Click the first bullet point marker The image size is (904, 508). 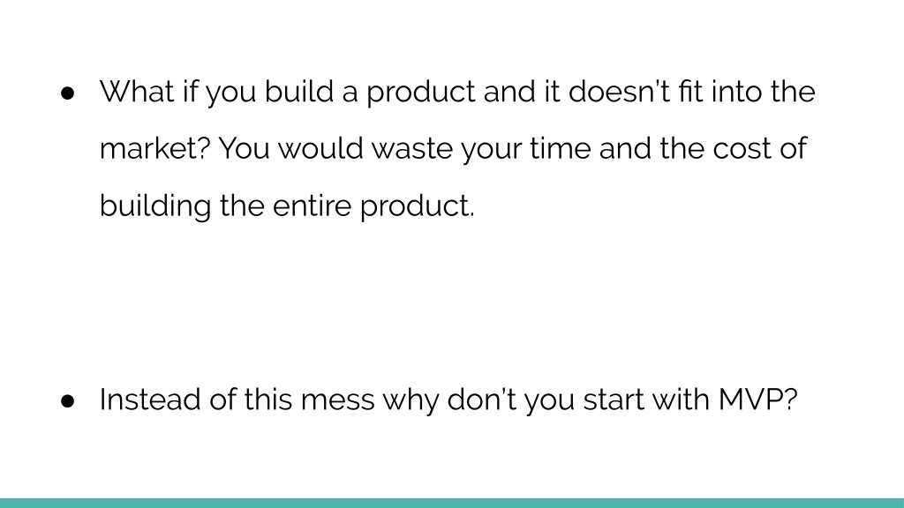[67, 93]
